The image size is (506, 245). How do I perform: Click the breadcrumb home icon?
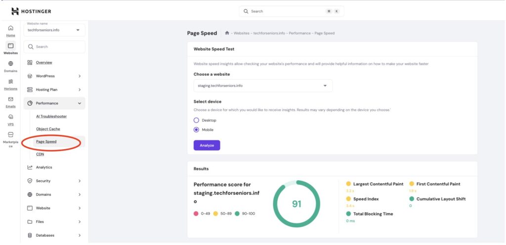(227, 33)
